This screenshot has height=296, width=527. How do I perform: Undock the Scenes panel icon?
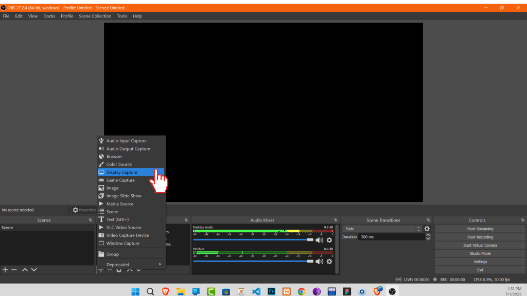pos(90,220)
